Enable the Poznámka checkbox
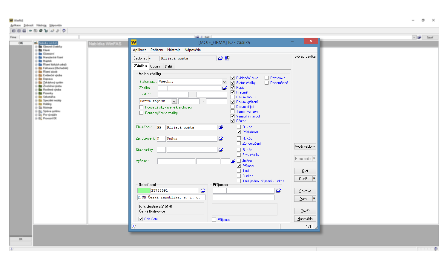This screenshot has height=269, width=448. pos(267,78)
